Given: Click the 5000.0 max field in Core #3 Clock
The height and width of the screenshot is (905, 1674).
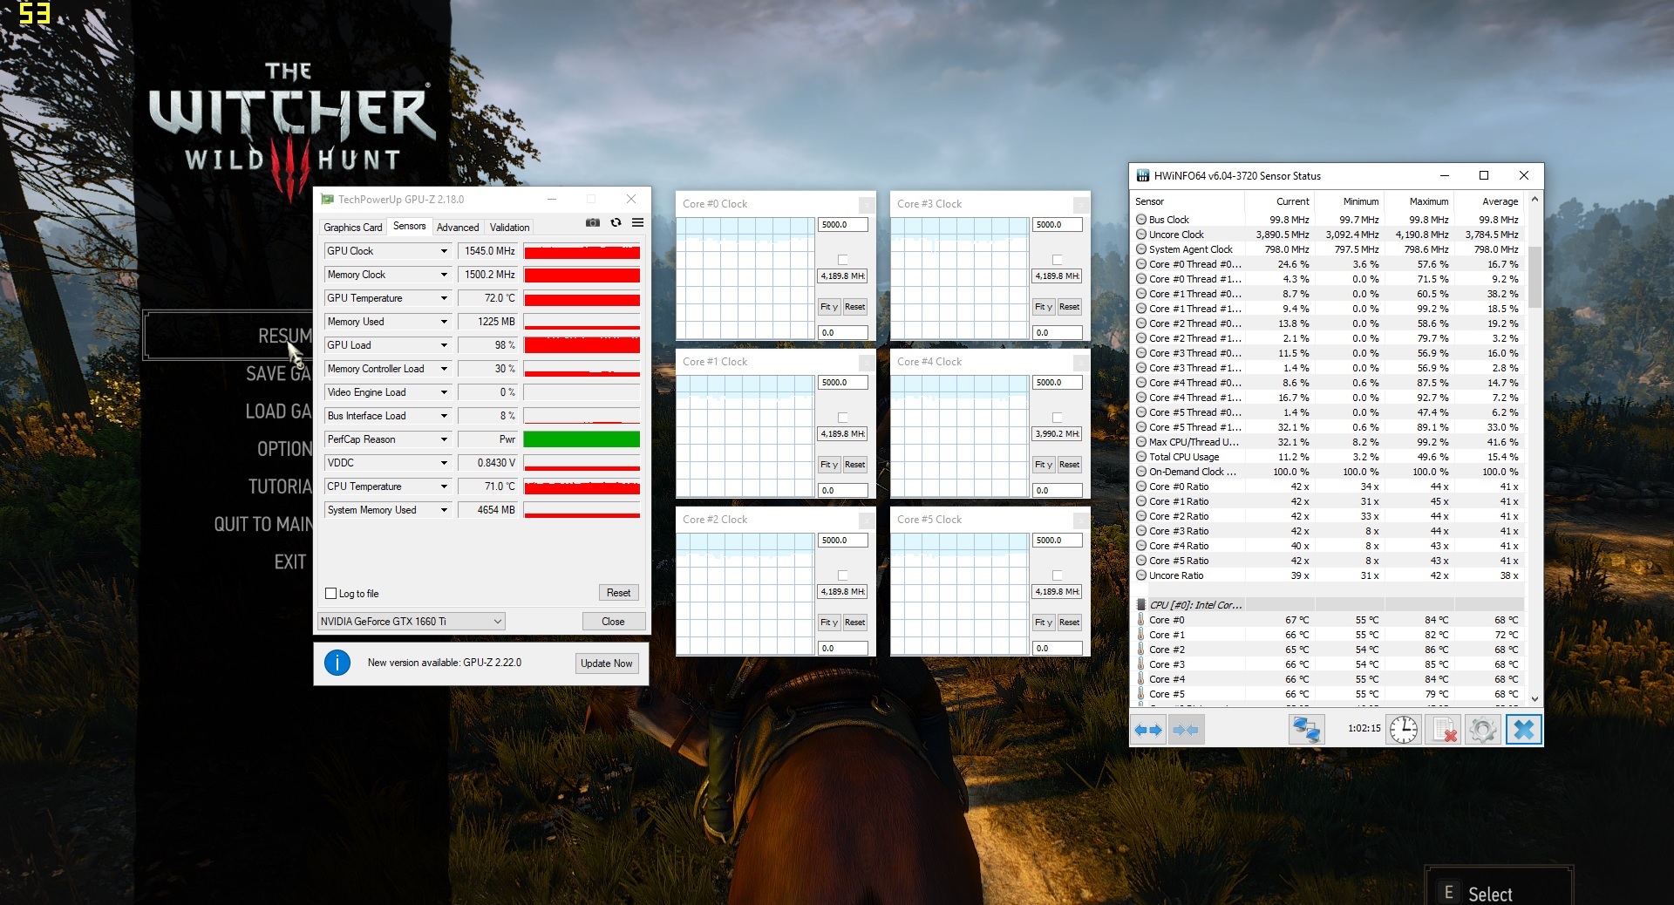Looking at the screenshot, I should click(1057, 225).
